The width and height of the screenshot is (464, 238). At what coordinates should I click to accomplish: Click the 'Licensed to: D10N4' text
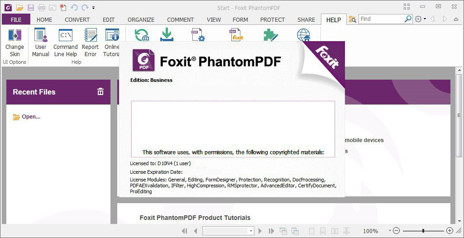[x=160, y=163]
